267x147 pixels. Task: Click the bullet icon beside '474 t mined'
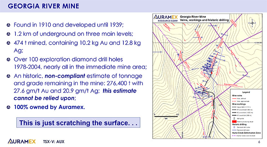[x=8, y=43]
